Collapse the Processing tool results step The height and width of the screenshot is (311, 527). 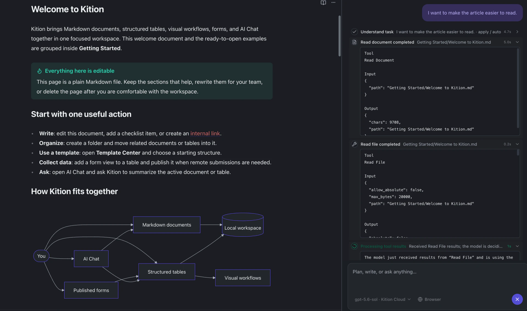pyautogui.click(x=517, y=246)
